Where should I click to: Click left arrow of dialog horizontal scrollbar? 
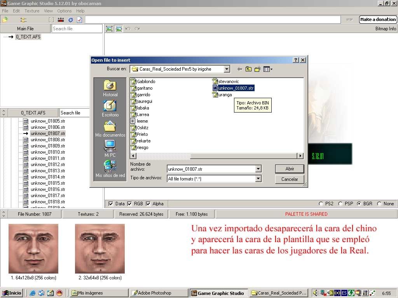pyautogui.click(x=133, y=156)
